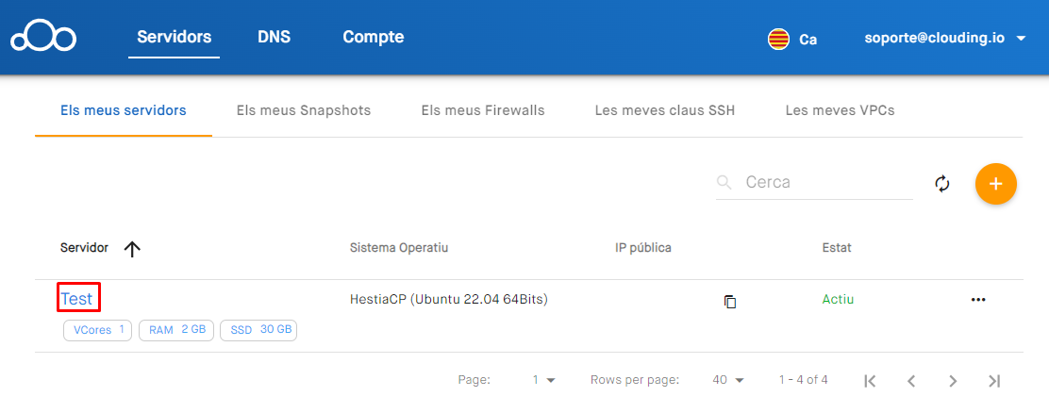Switch to Els meus Snapshots tab

(304, 110)
